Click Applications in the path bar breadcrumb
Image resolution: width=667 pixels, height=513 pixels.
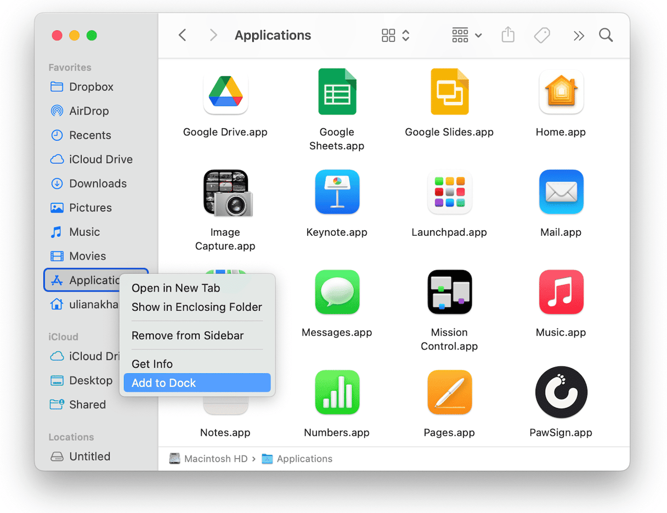(304, 459)
